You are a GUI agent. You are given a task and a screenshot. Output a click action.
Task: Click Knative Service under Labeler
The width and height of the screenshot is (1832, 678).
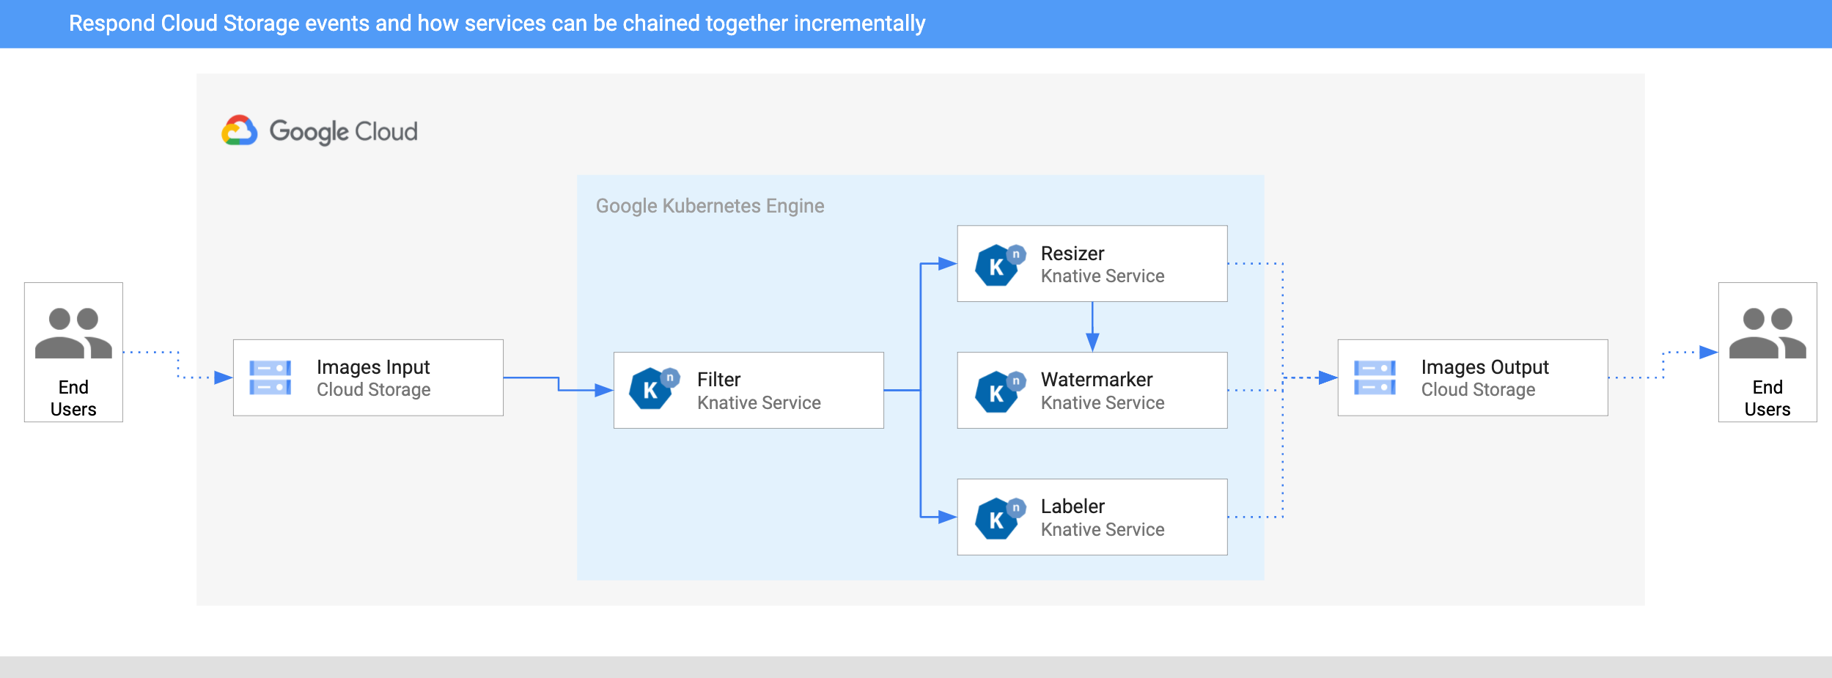pyautogui.click(x=1103, y=529)
